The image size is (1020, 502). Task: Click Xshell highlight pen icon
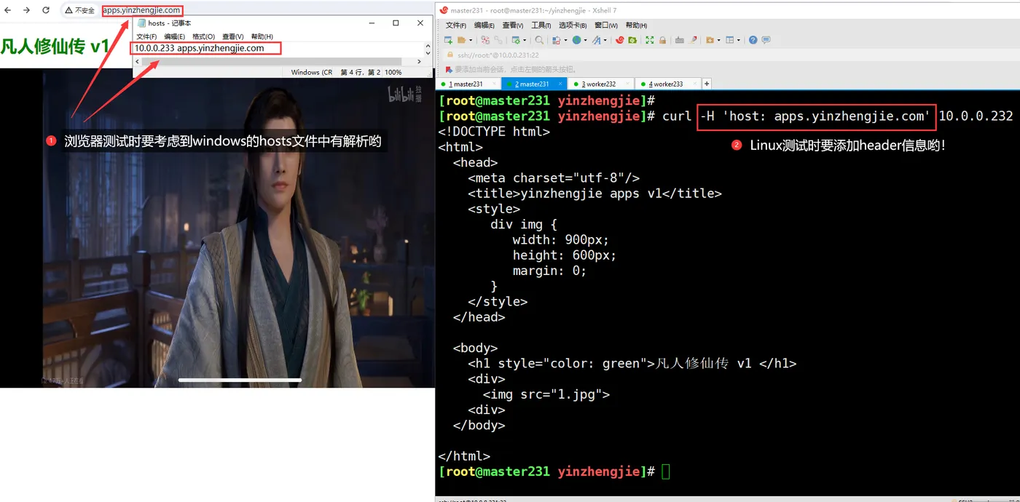[692, 40]
